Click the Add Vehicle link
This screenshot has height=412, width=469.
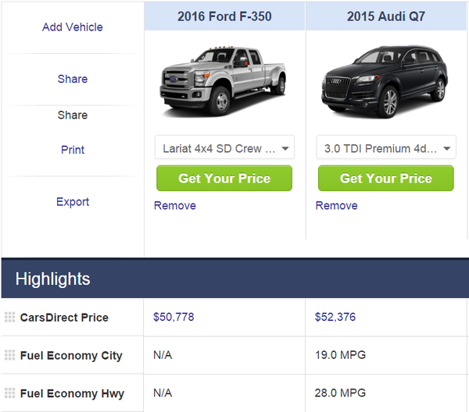click(x=73, y=27)
